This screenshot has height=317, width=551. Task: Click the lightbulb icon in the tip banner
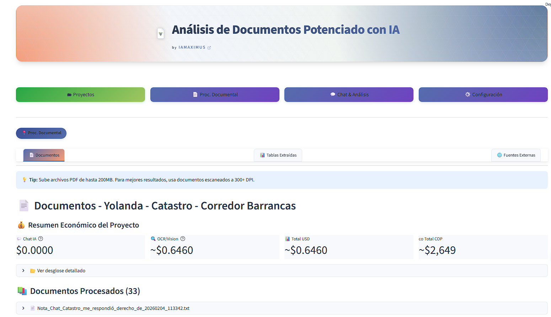pos(24,180)
